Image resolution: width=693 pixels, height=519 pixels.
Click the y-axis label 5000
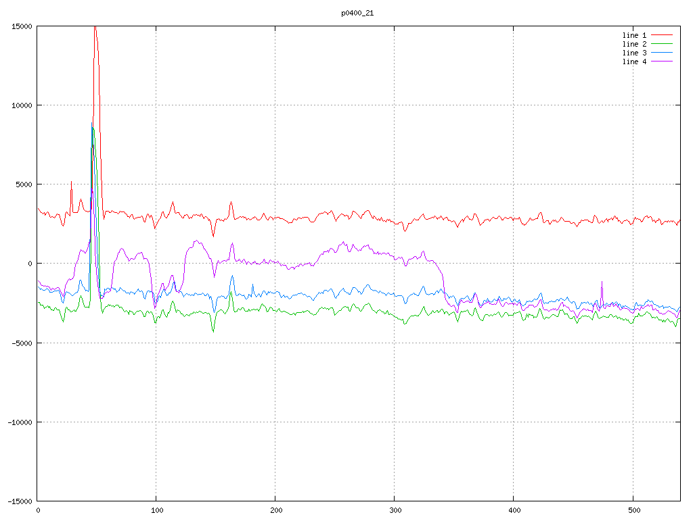coord(24,184)
